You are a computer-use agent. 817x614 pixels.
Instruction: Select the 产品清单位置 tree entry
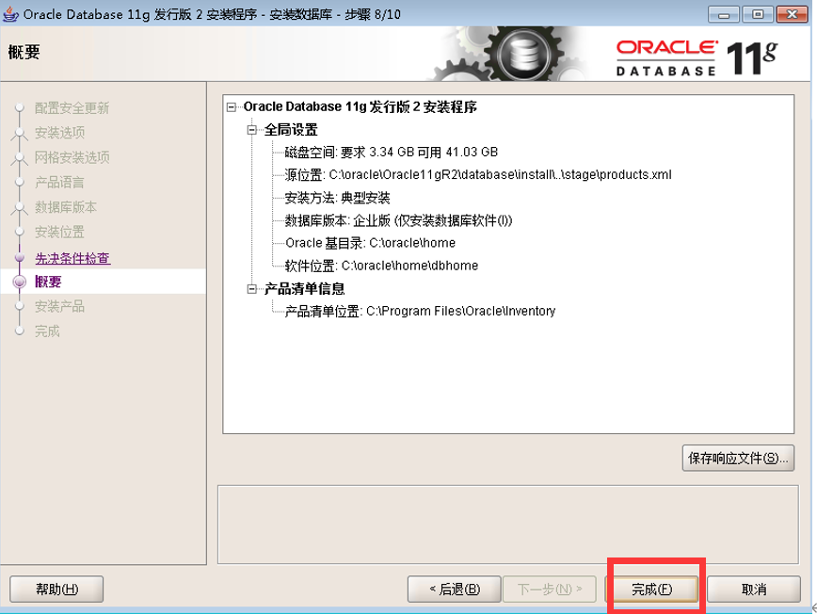(x=420, y=311)
